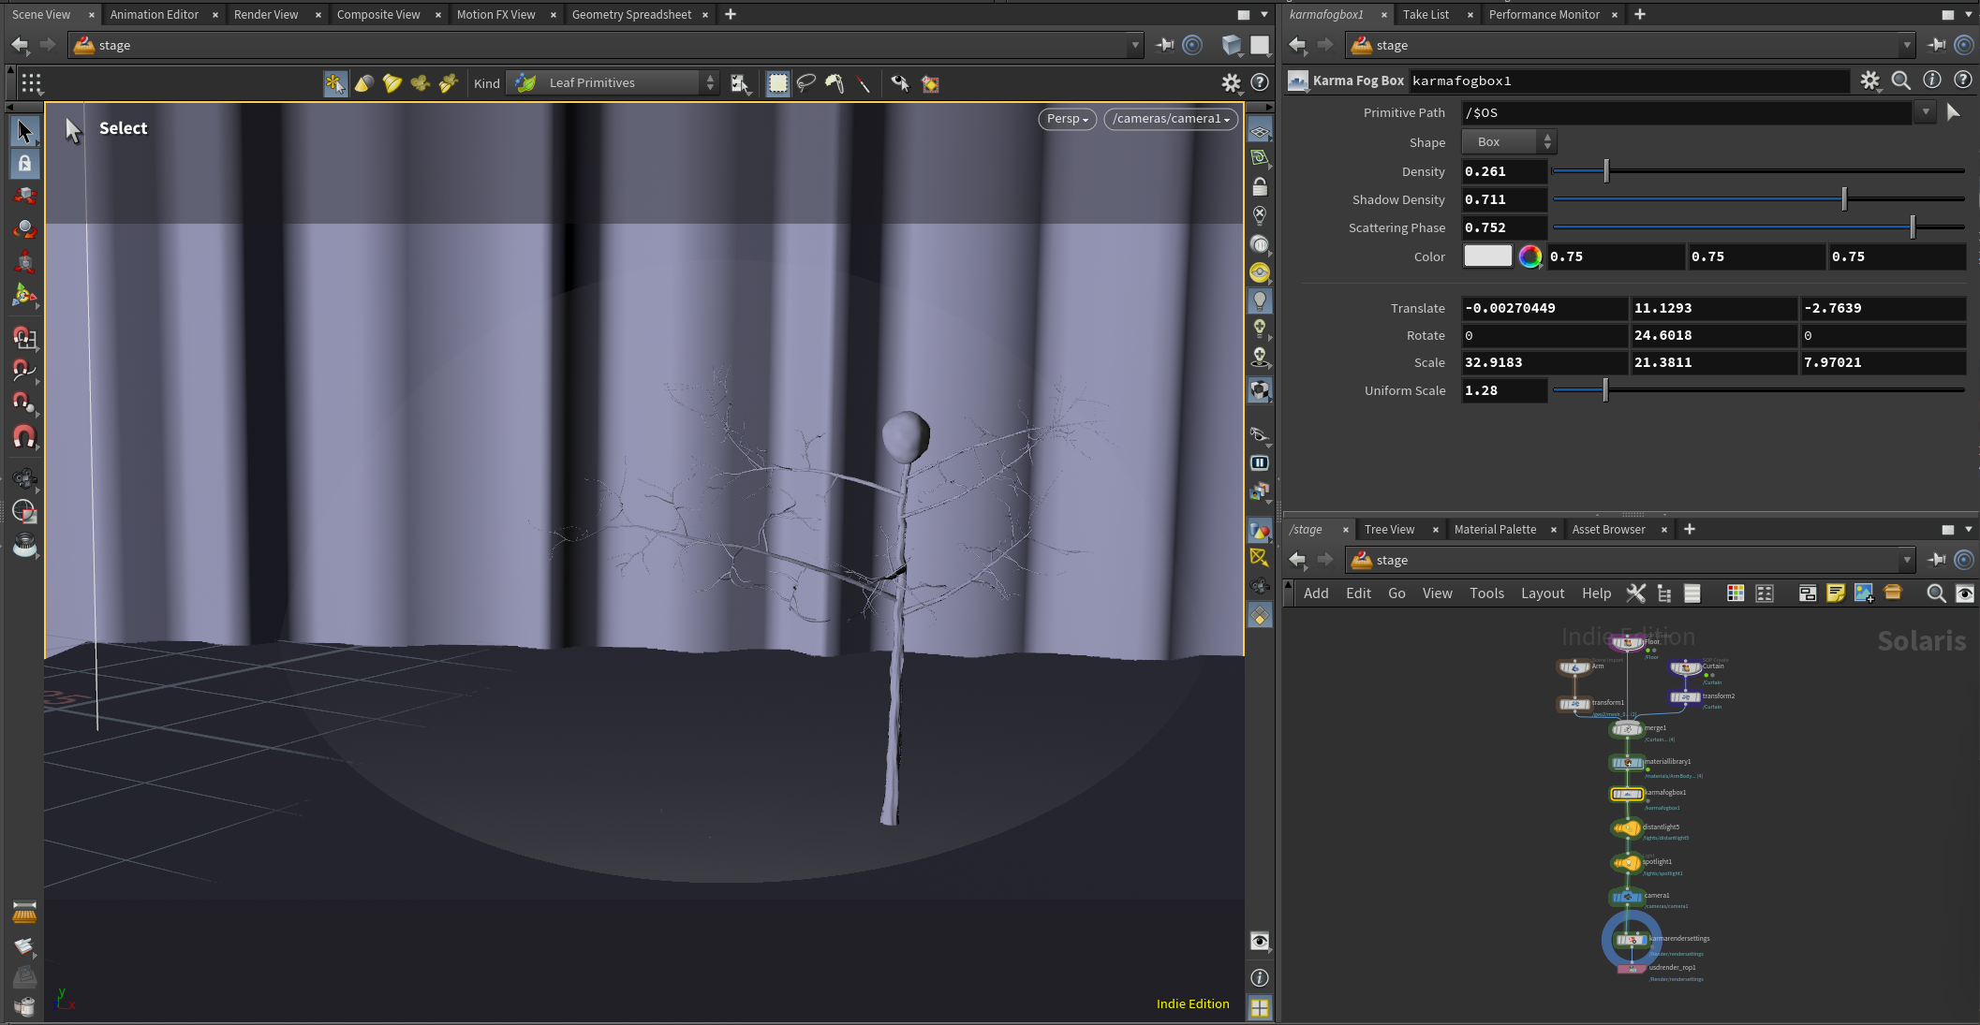This screenshot has width=1980, height=1025.
Task: Switch to the Render View tab
Action: click(x=266, y=14)
